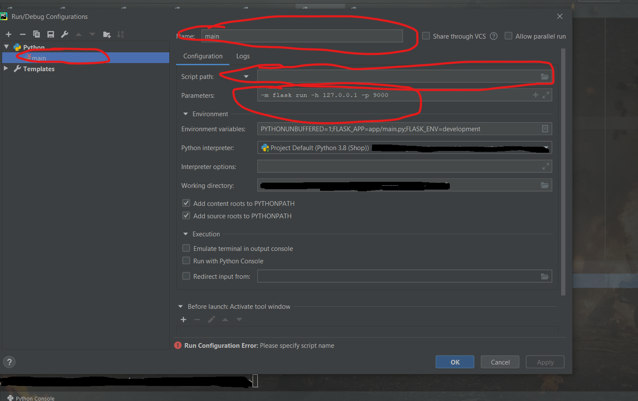The image size is (638, 401).
Task: Uncheck Add source roots to PYTHONPATH
Action: 186,216
